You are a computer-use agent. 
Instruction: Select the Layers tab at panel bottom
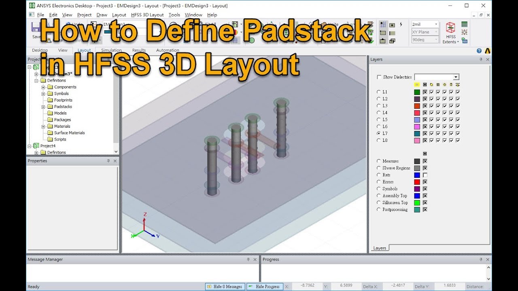380,248
